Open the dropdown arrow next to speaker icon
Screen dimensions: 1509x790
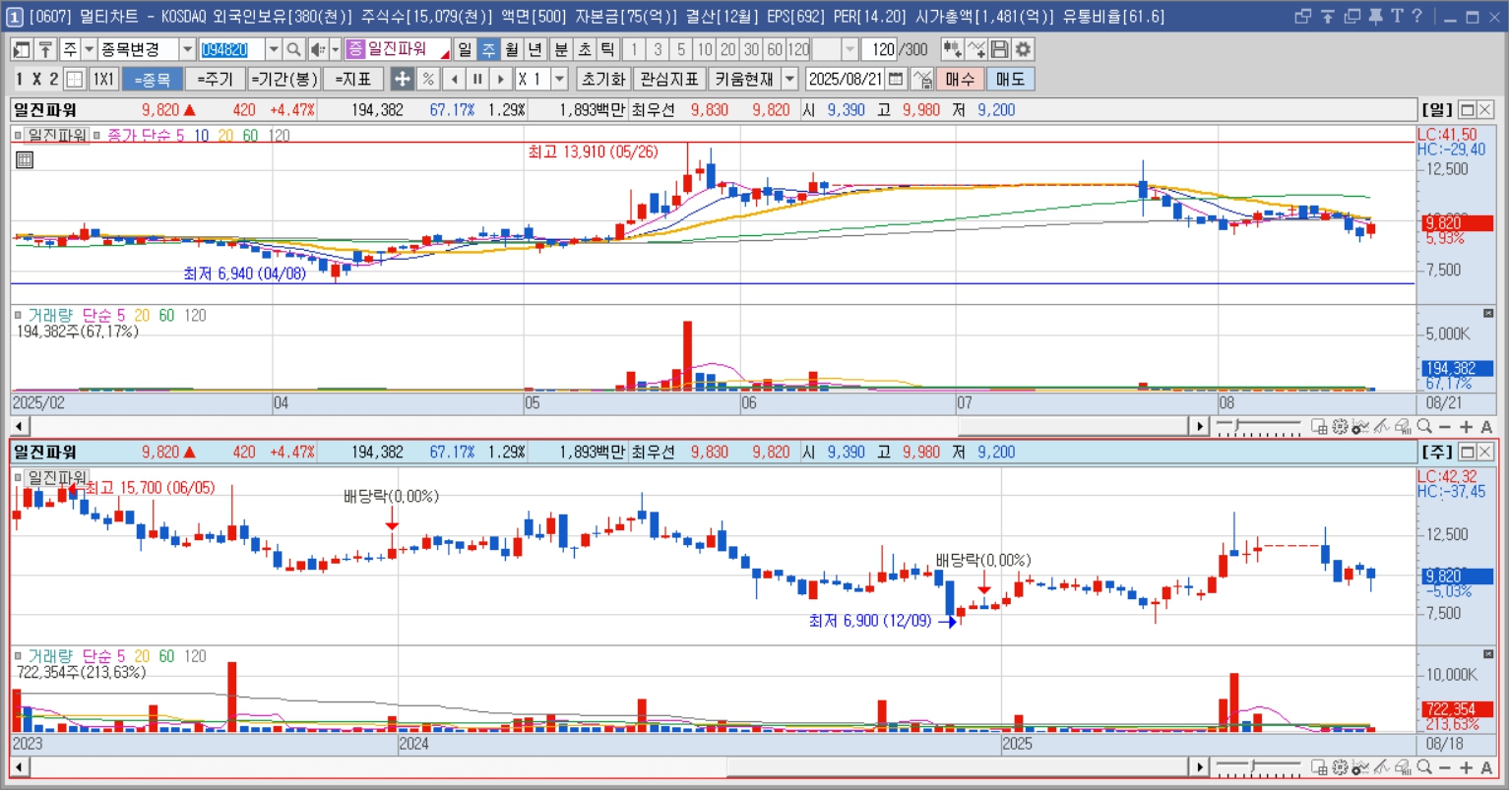click(335, 49)
